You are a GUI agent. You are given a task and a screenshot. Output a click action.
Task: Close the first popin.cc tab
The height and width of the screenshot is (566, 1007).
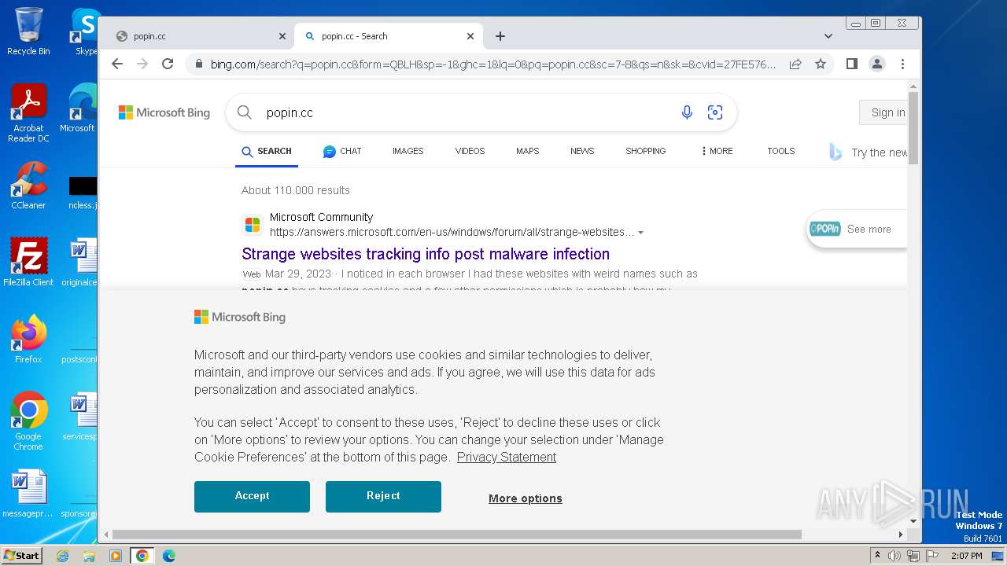pos(282,36)
